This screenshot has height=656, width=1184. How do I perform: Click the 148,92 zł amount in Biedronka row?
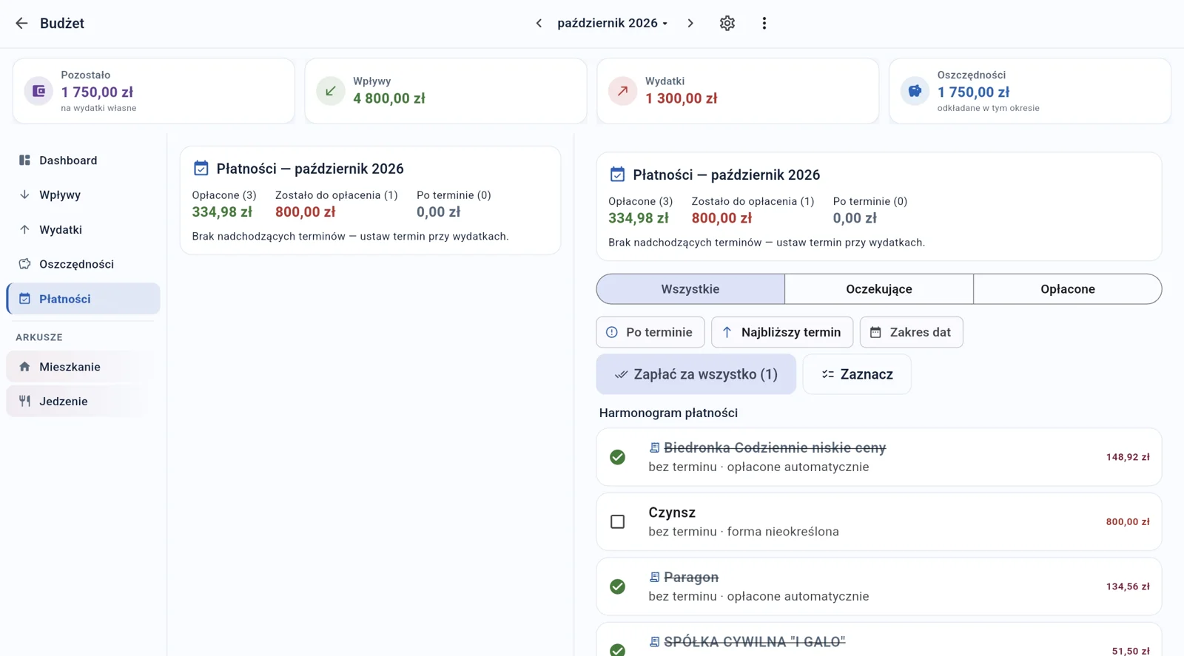[1128, 457]
